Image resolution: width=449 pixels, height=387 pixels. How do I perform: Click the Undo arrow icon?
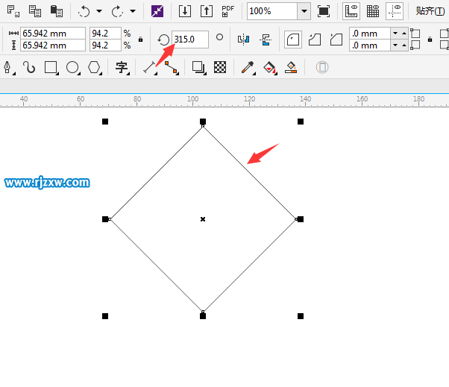(x=84, y=11)
